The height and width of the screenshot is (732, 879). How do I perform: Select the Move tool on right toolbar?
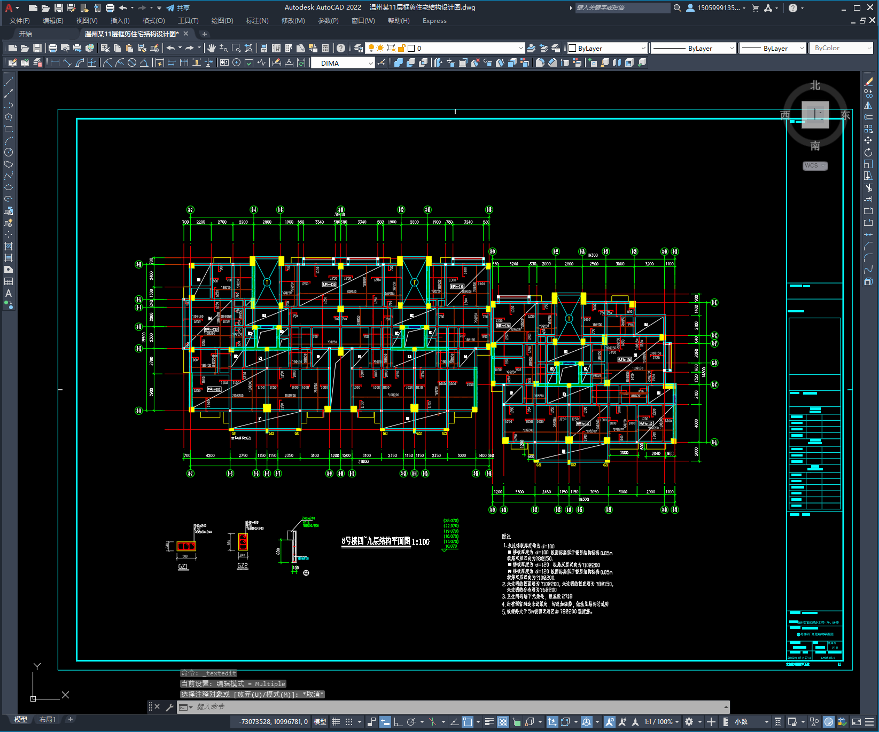click(868, 140)
